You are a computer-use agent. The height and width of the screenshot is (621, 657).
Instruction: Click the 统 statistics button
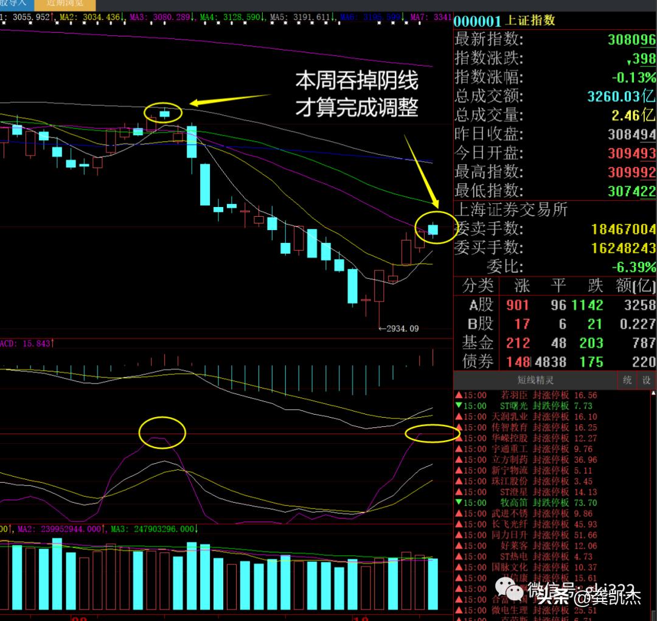(627, 381)
